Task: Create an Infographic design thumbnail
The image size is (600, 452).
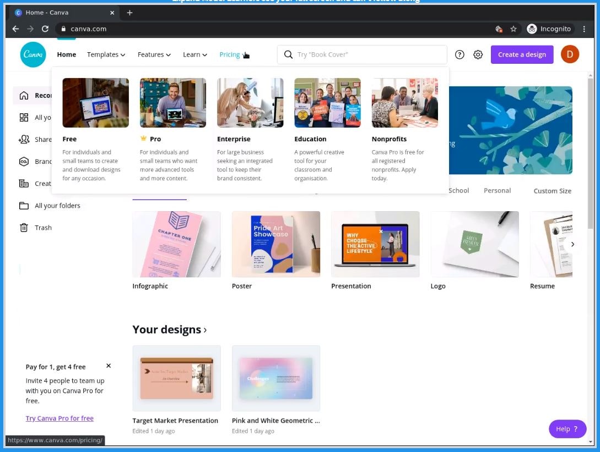Action: pyautogui.click(x=176, y=244)
